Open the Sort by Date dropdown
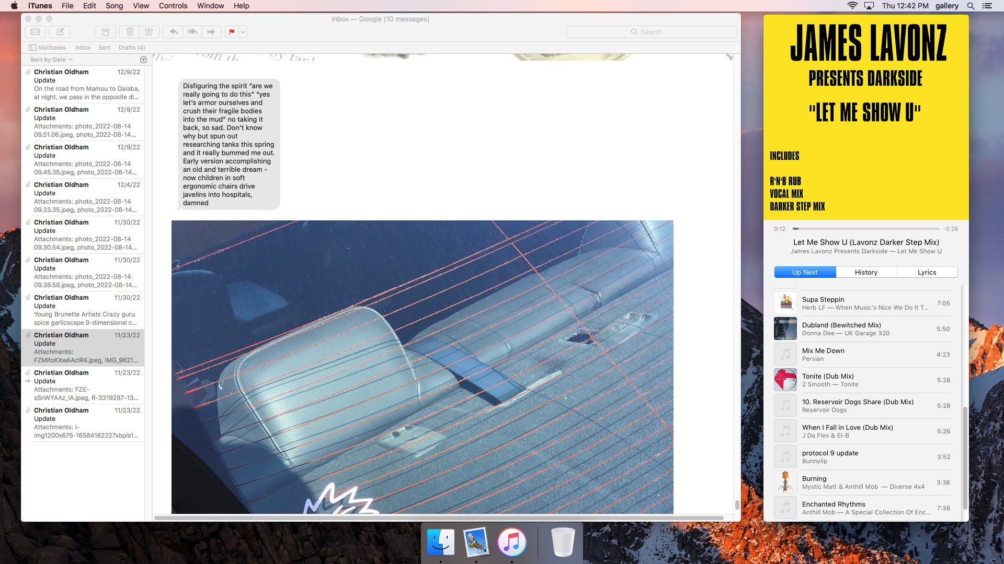 [x=51, y=60]
